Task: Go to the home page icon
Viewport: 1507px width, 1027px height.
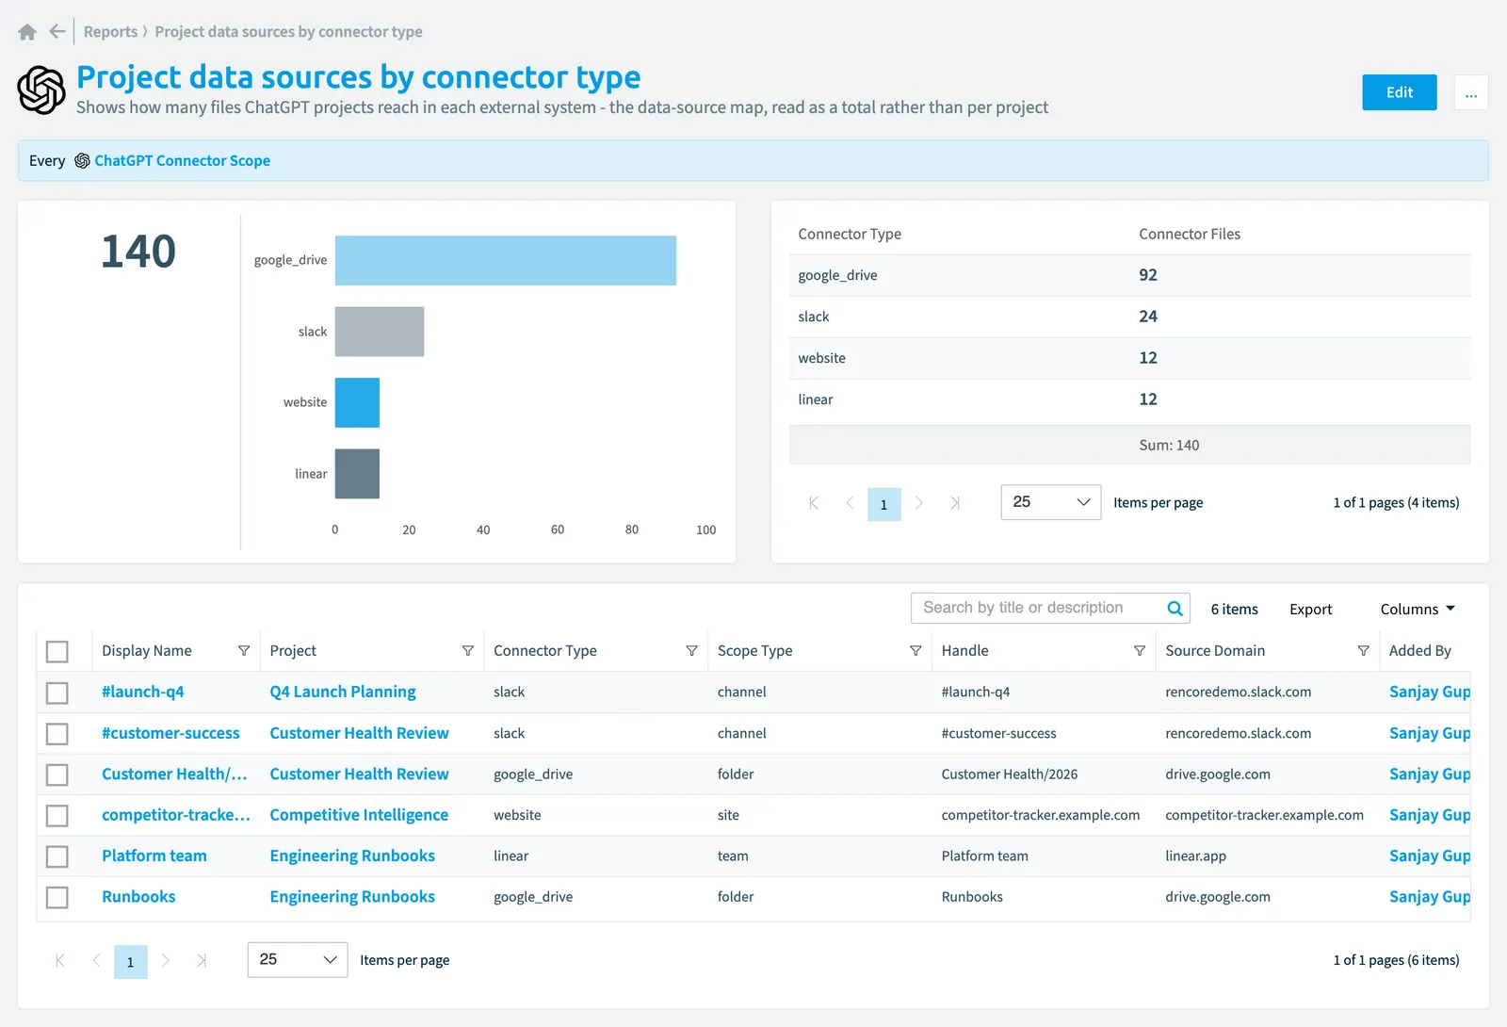Action: [x=27, y=32]
